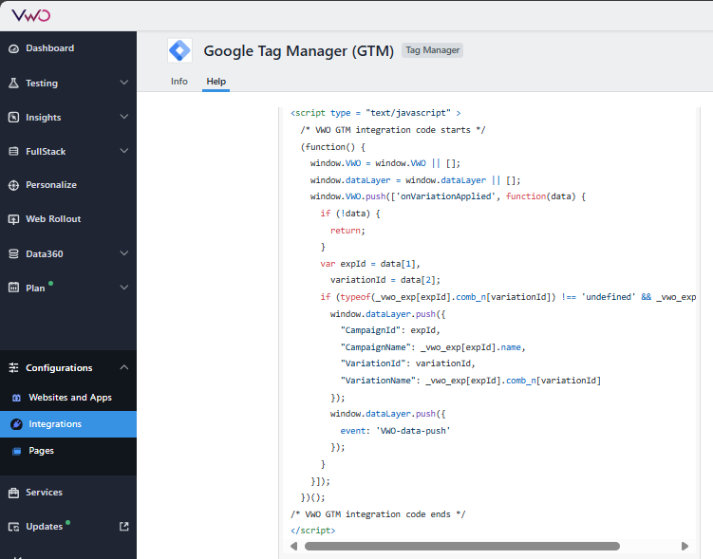The image size is (713, 559).
Task: Click the 'var expId = data[1]' line
Action: point(370,264)
